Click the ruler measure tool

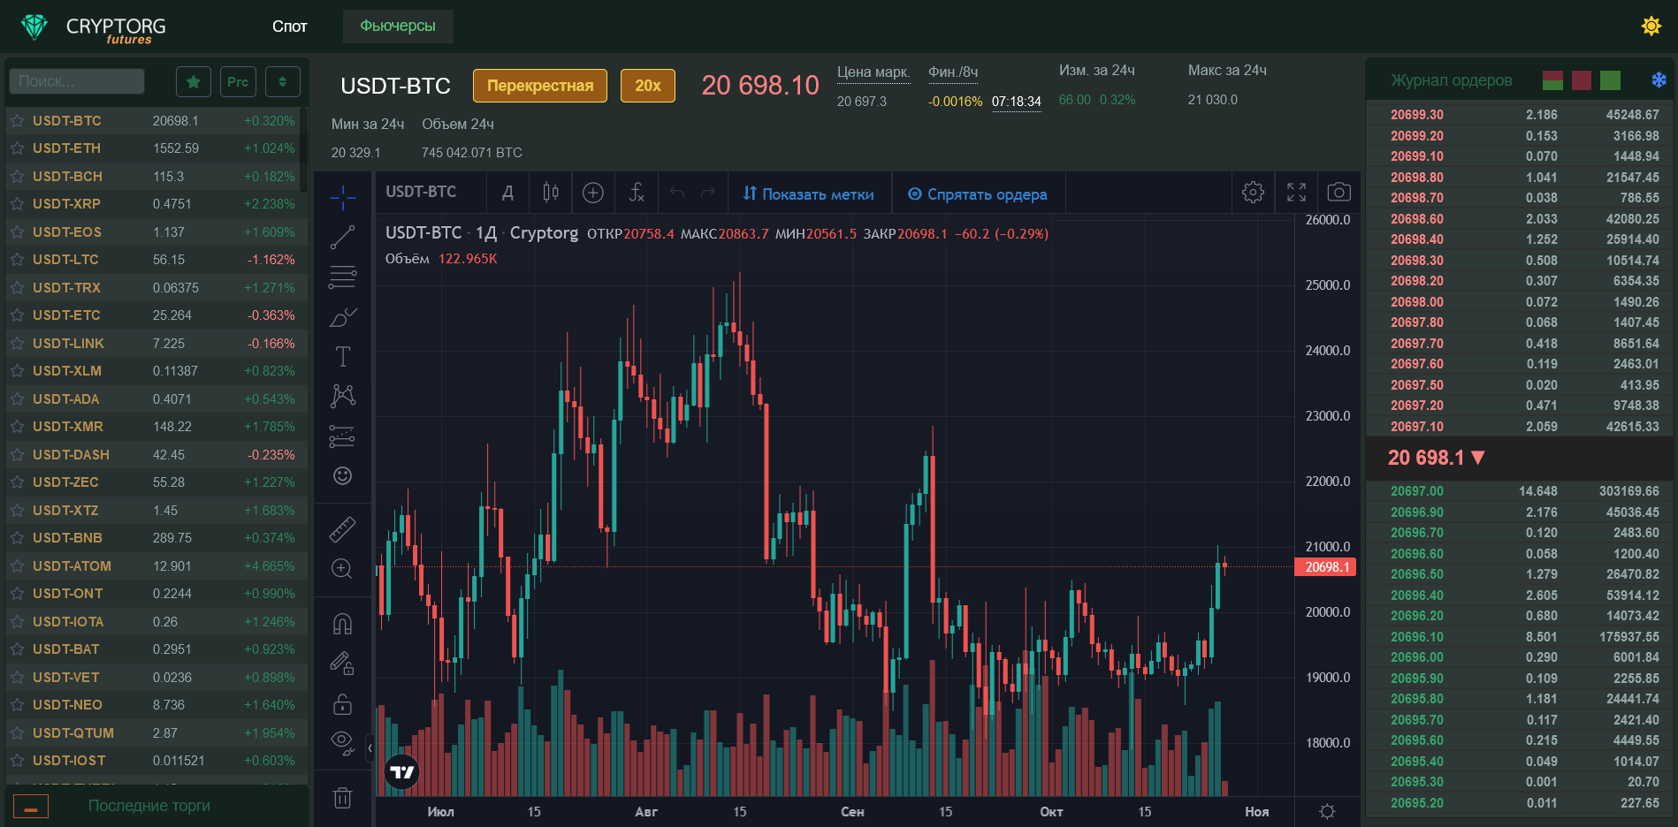[342, 528]
